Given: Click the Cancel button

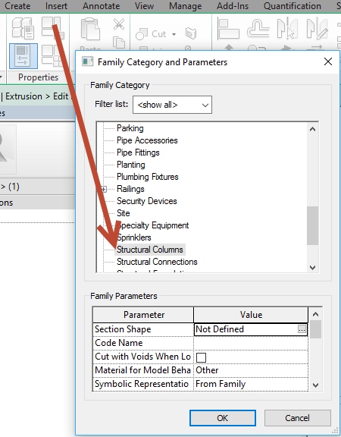Looking at the screenshot, I should coord(298,418).
